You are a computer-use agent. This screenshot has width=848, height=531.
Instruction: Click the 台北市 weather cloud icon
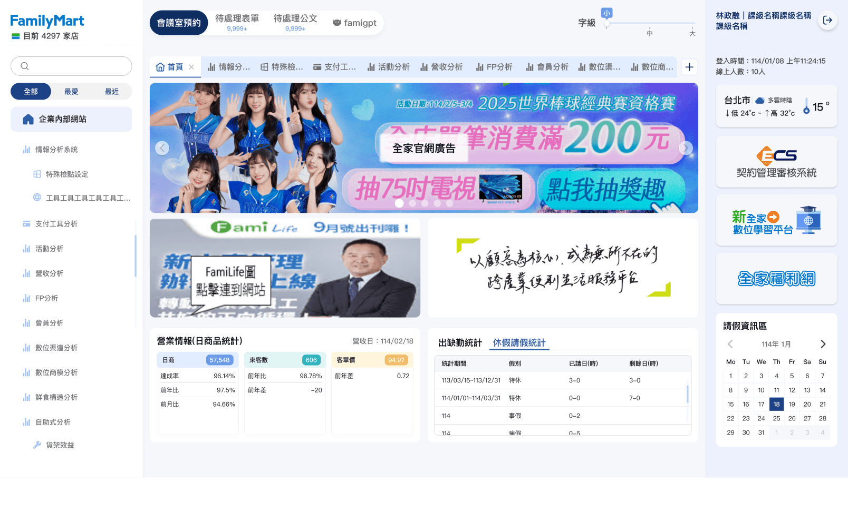[x=760, y=100]
